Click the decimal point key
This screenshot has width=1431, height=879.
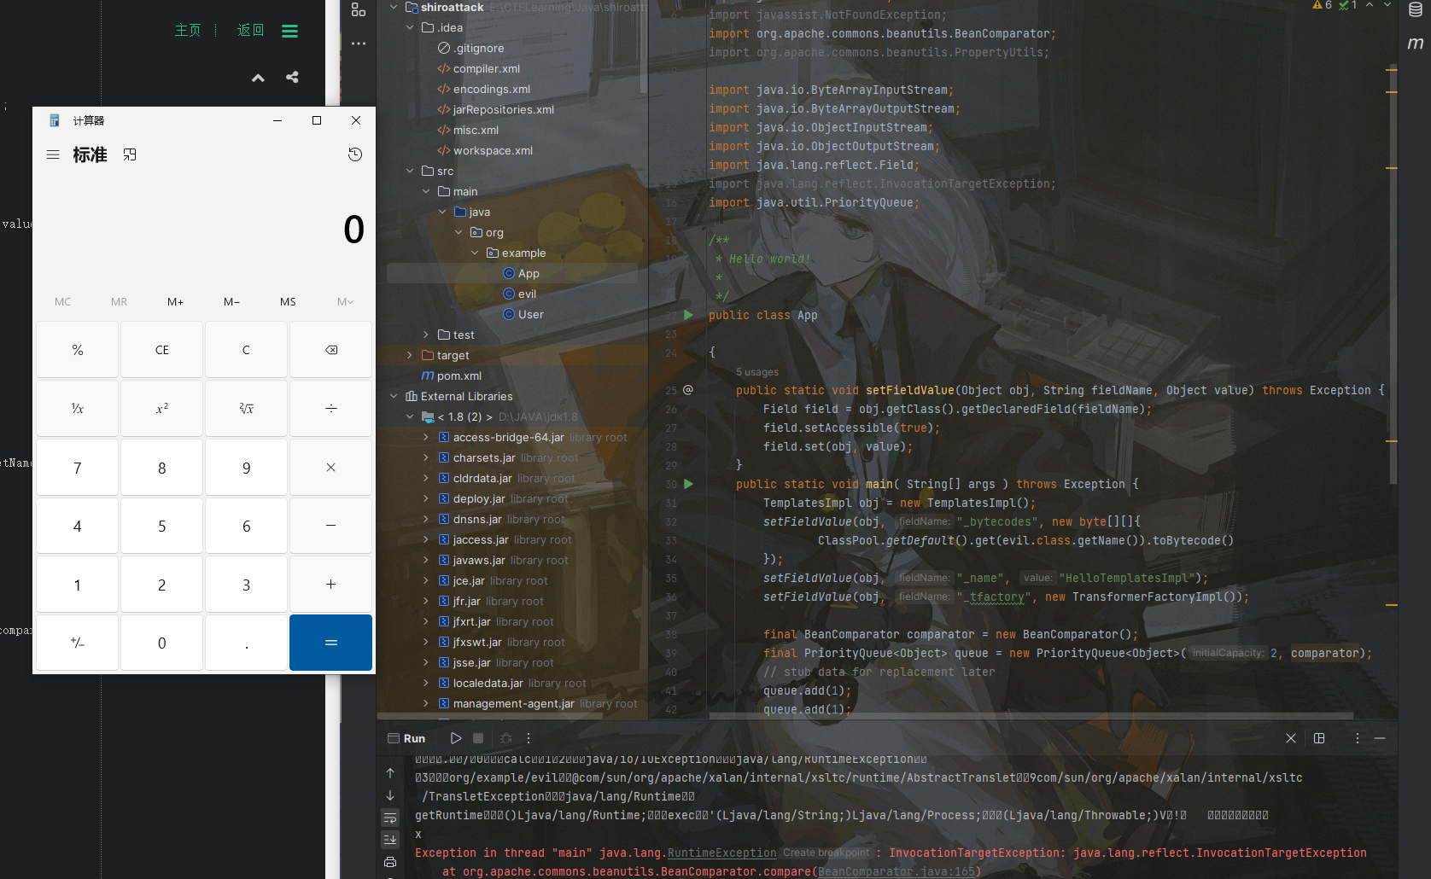coord(246,643)
